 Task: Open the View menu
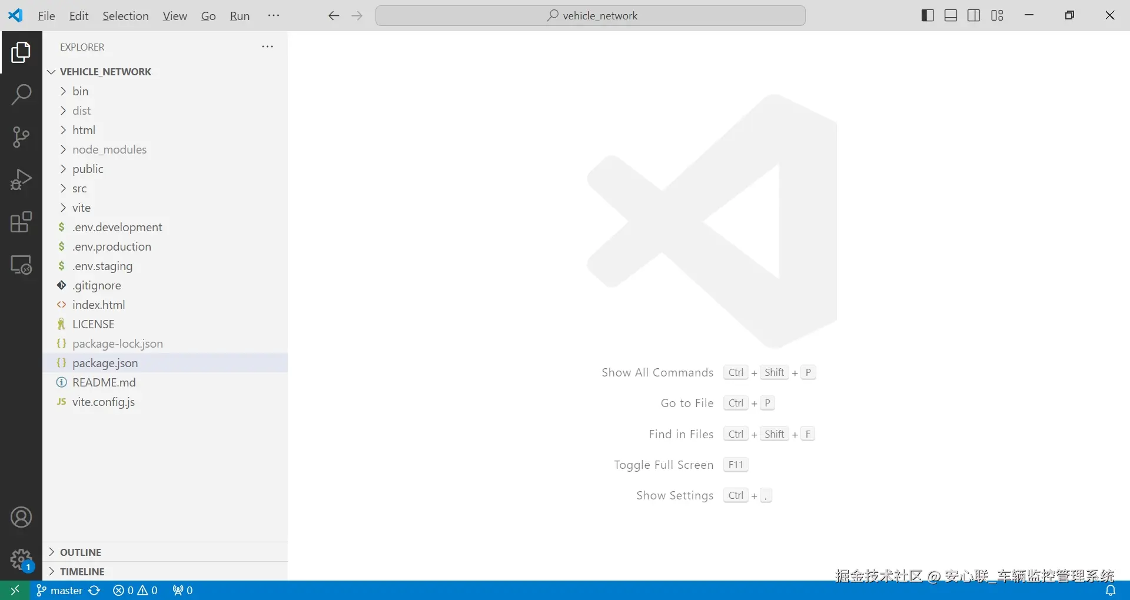(175, 16)
